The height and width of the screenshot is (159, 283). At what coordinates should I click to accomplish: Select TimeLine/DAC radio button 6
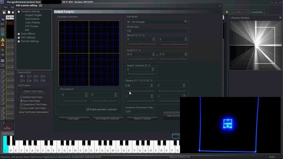click(28, 80)
